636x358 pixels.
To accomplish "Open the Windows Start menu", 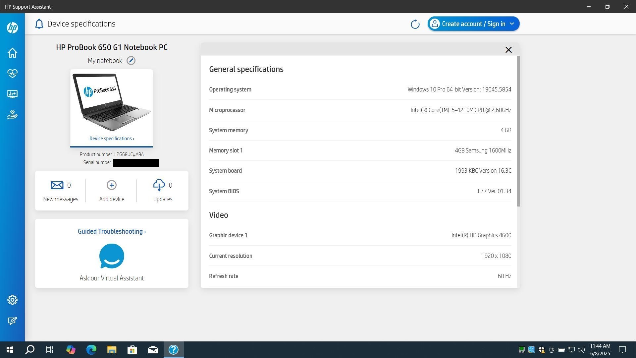I will tap(10, 350).
